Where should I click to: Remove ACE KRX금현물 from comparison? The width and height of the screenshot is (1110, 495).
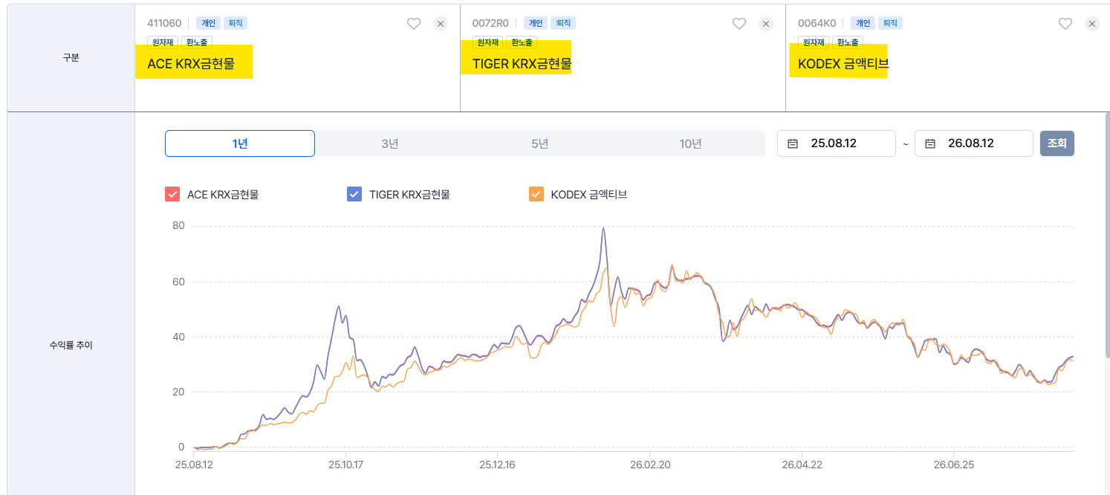click(x=441, y=24)
